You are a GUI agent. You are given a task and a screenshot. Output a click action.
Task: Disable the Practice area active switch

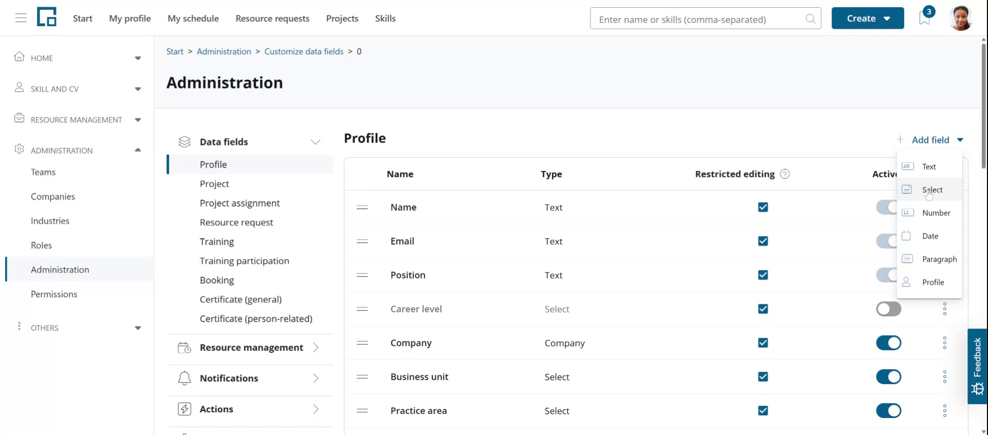tap(889, 411)
